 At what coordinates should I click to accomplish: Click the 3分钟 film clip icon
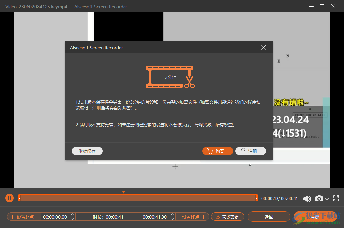click(x=170, y=77)
